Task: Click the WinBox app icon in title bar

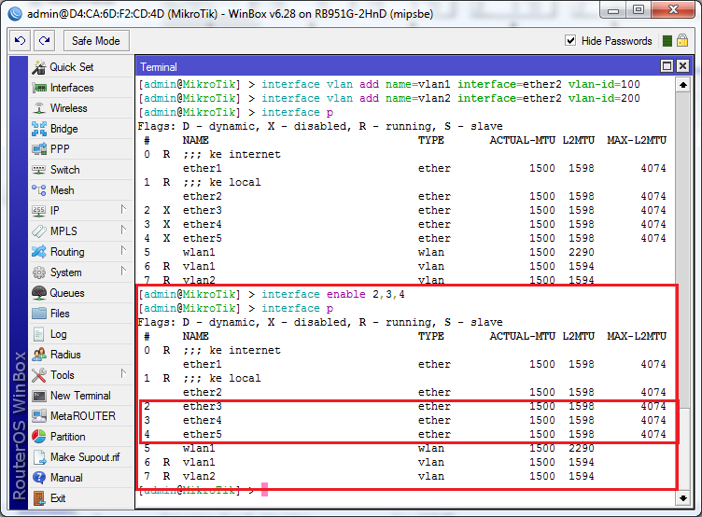Action: point(15,14)
